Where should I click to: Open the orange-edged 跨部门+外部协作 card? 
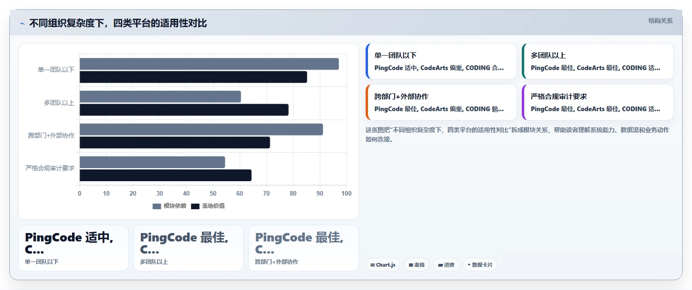441,102
